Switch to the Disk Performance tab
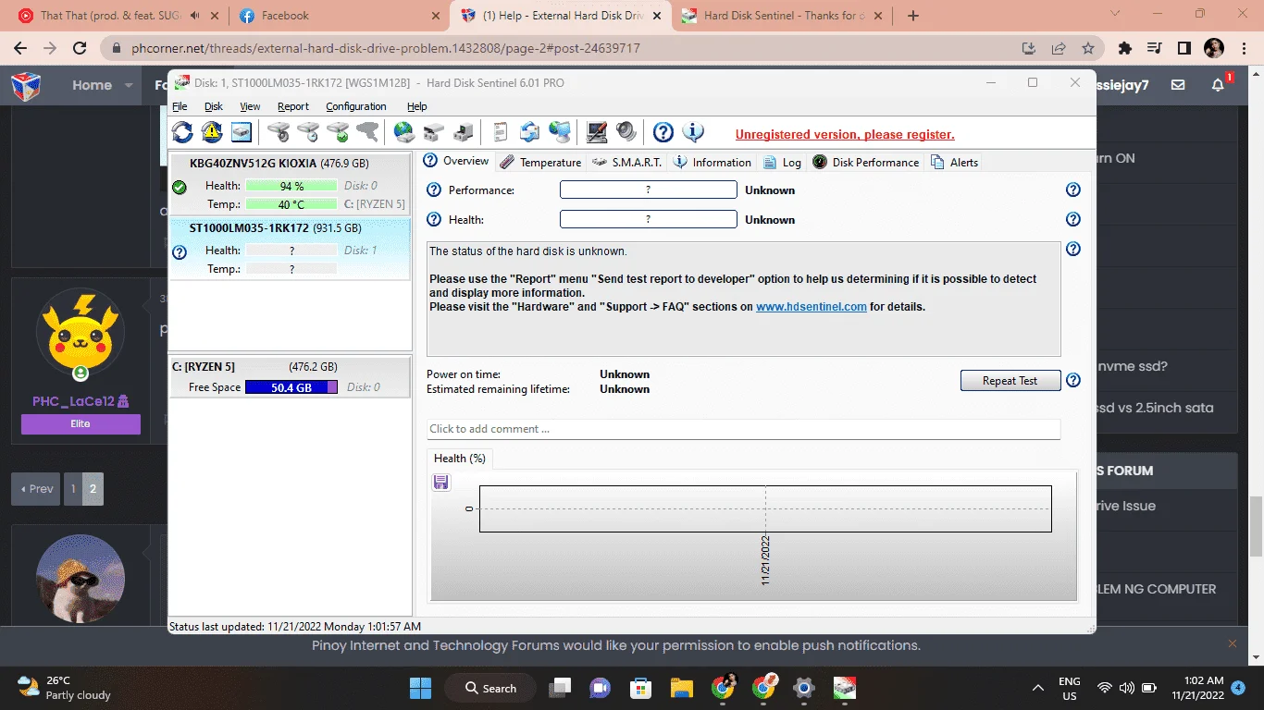This screenshot has width=1264, height=710. [866, 162]
